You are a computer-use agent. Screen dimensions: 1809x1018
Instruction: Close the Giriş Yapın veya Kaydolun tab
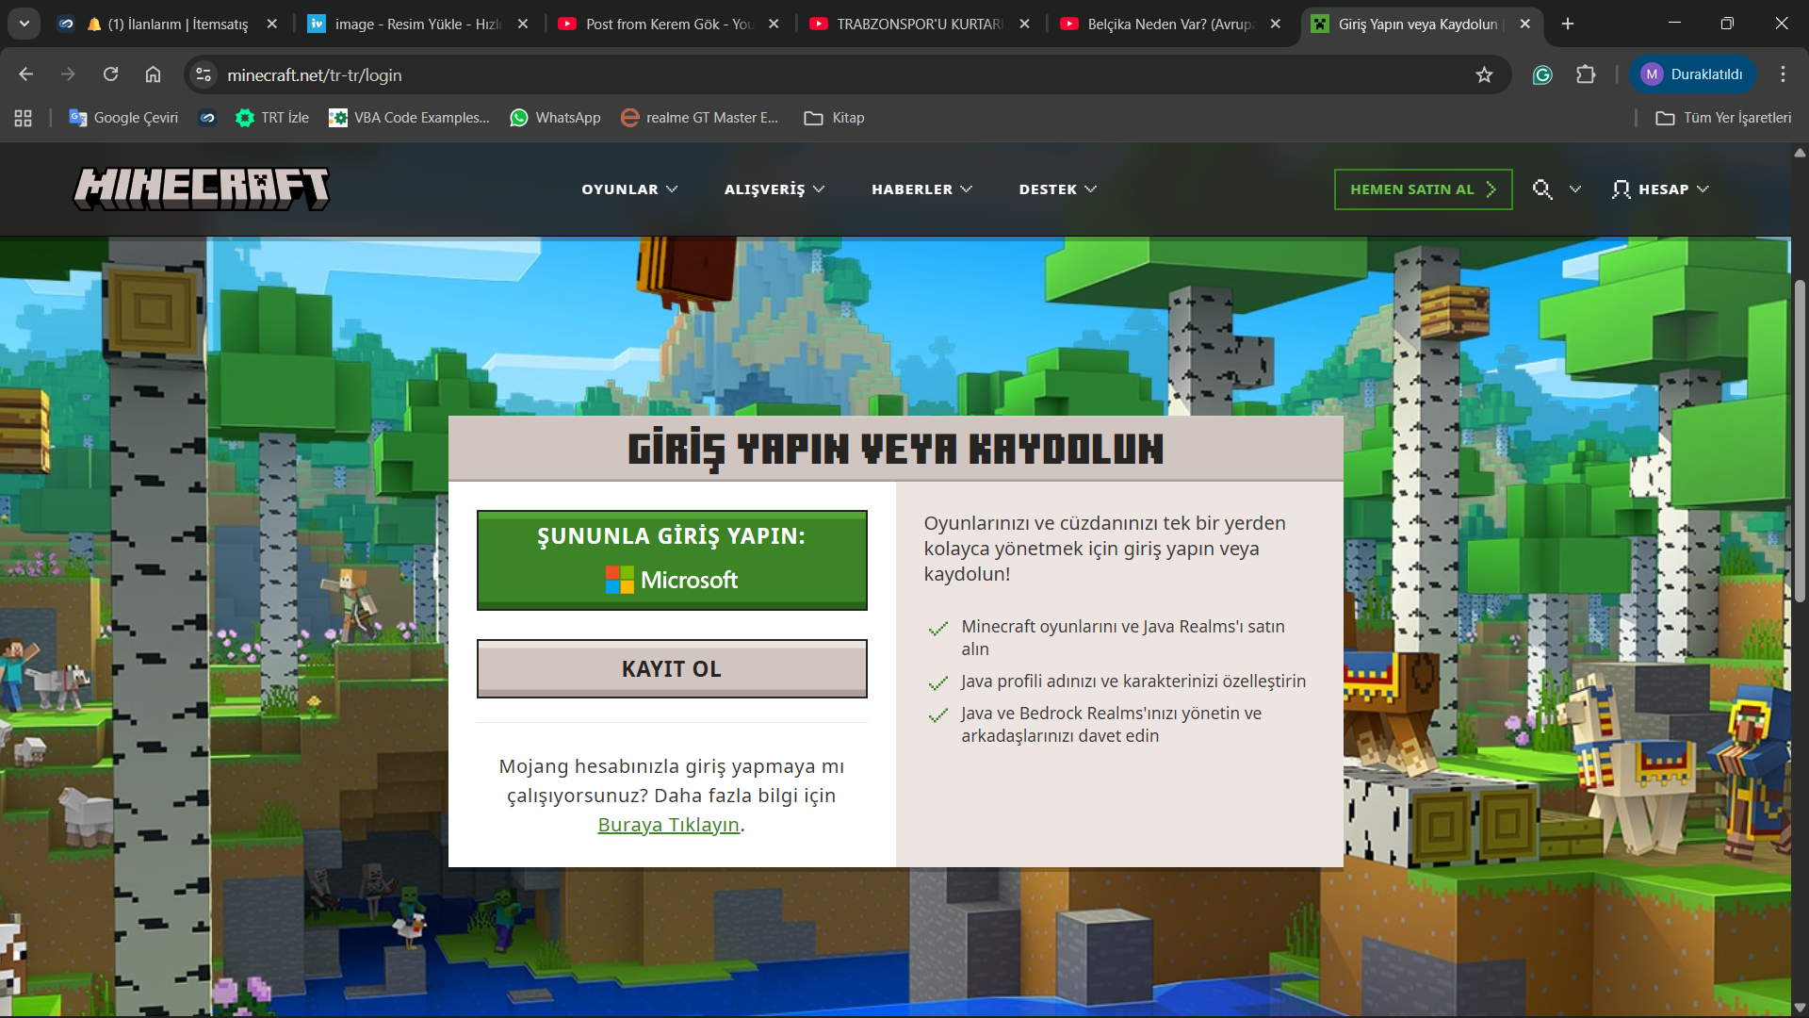coord(1525,24)
